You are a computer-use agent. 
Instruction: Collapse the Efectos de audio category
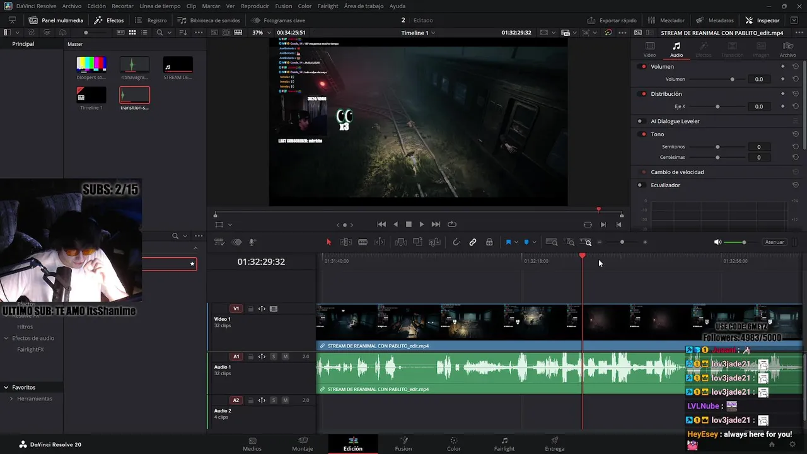click(x=6, y=338)
